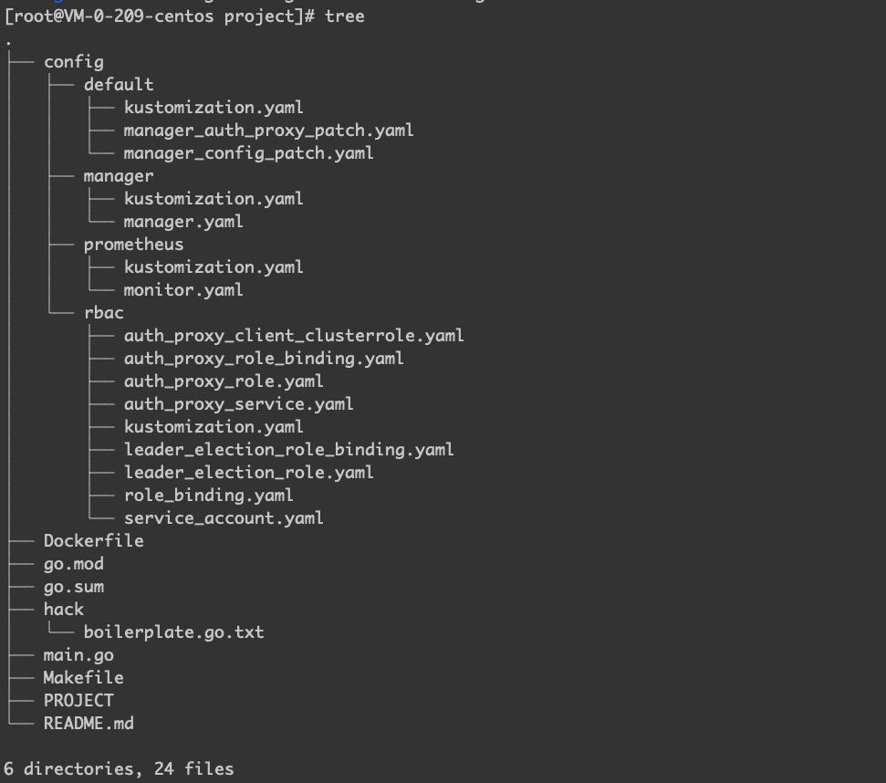Click the prometheus directory entry
Viewport: 886px width, 783px height.
(x=133, y=245)
